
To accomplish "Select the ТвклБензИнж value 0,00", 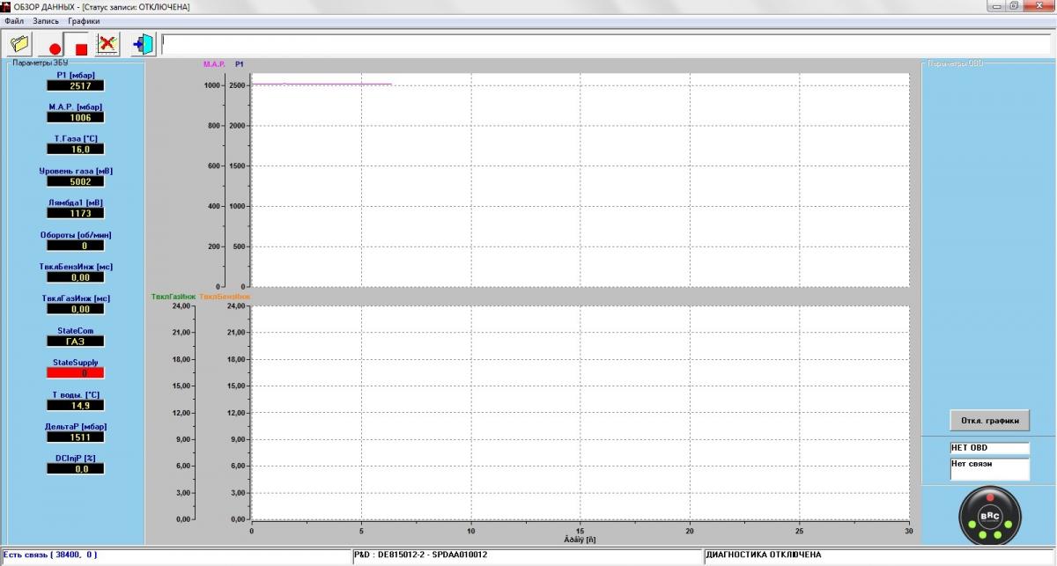I will 75,277.
